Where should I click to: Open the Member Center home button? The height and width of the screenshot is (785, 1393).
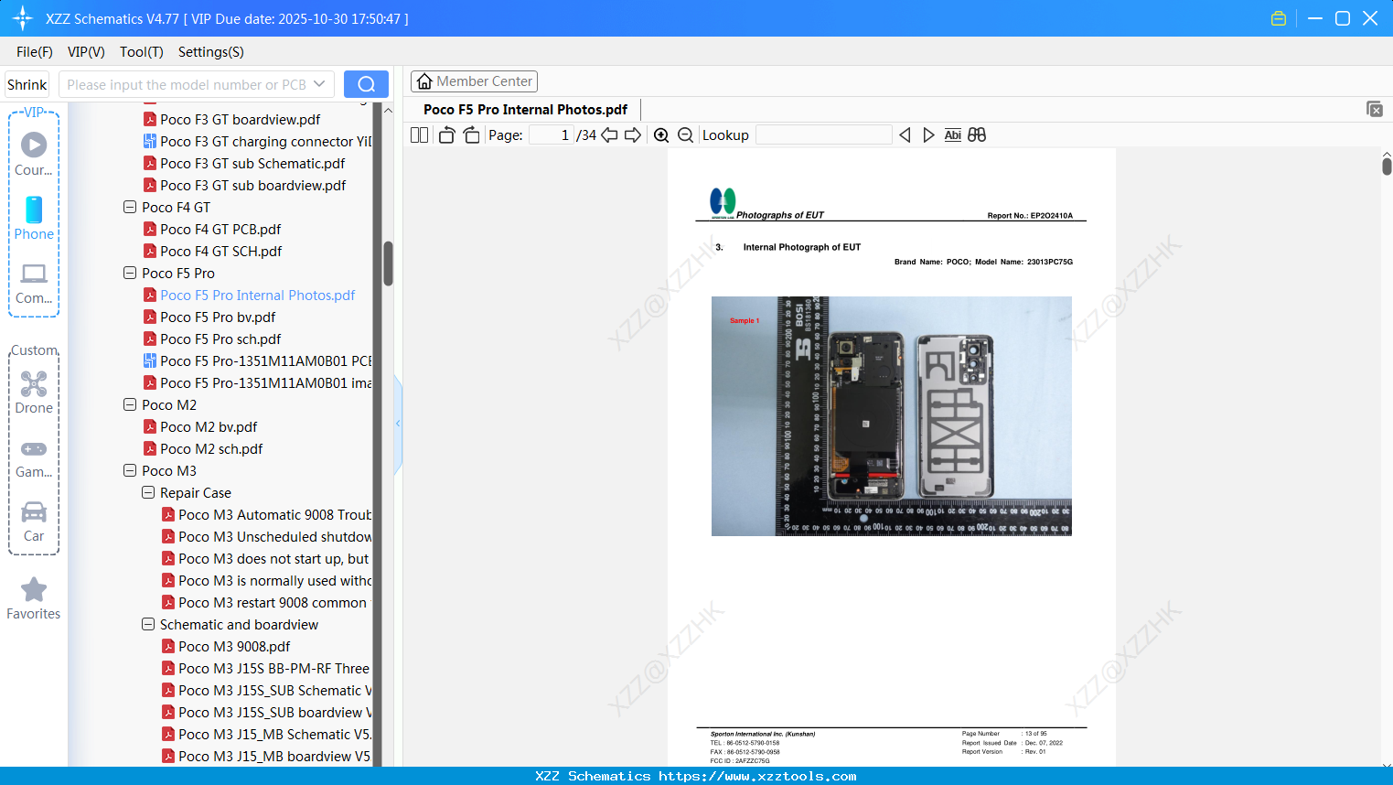point(474,81)
